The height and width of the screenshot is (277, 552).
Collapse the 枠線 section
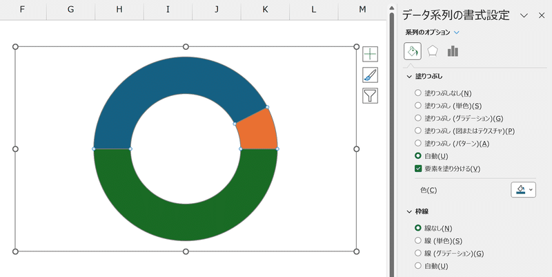[409, 212]
